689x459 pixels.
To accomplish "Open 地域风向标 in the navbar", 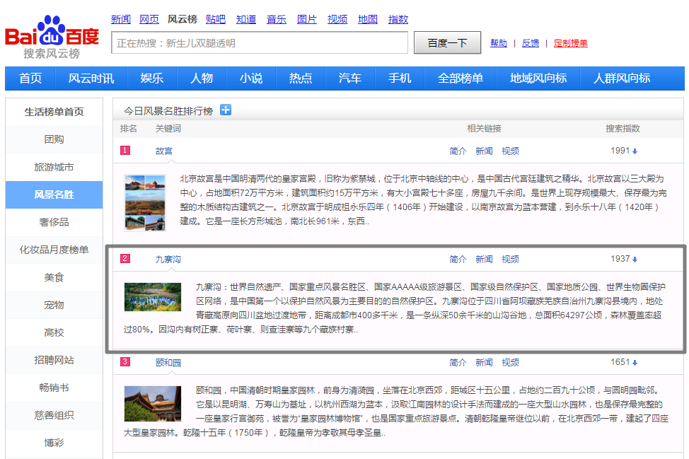I will click(x=538, y=79).
